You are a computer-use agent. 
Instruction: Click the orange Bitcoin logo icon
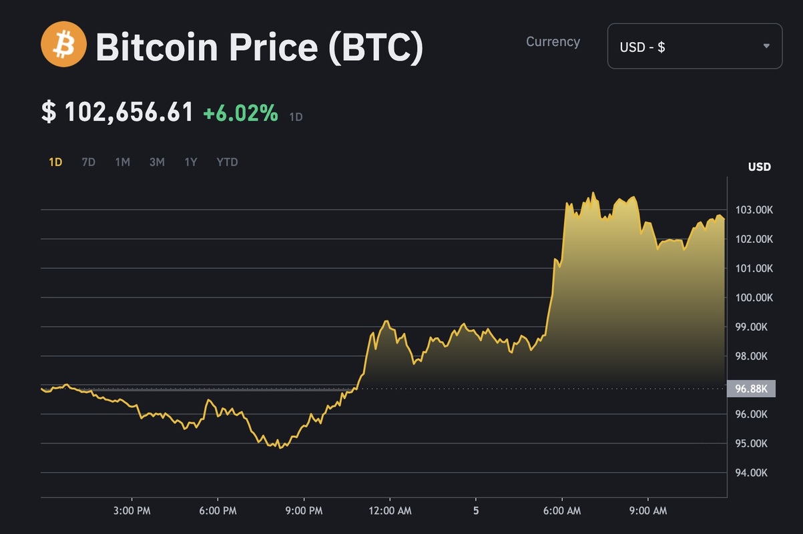63,44
